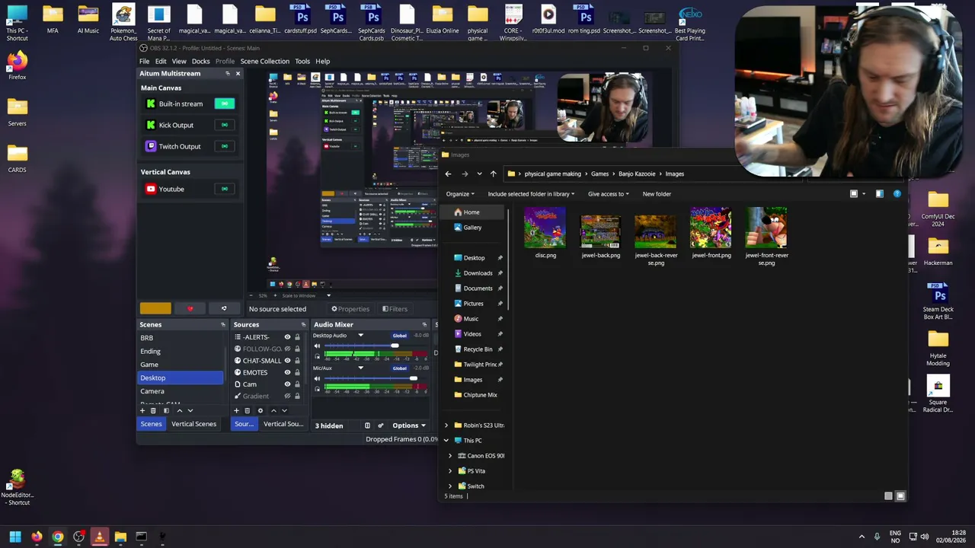Hide the -ALERTS- source
The height and width of the screenshot is (548, 975).
click(x=287, y=337)
